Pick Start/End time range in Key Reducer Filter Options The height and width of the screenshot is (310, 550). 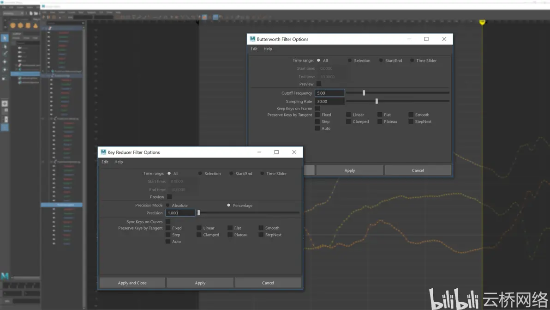click(x=231, y=173)
